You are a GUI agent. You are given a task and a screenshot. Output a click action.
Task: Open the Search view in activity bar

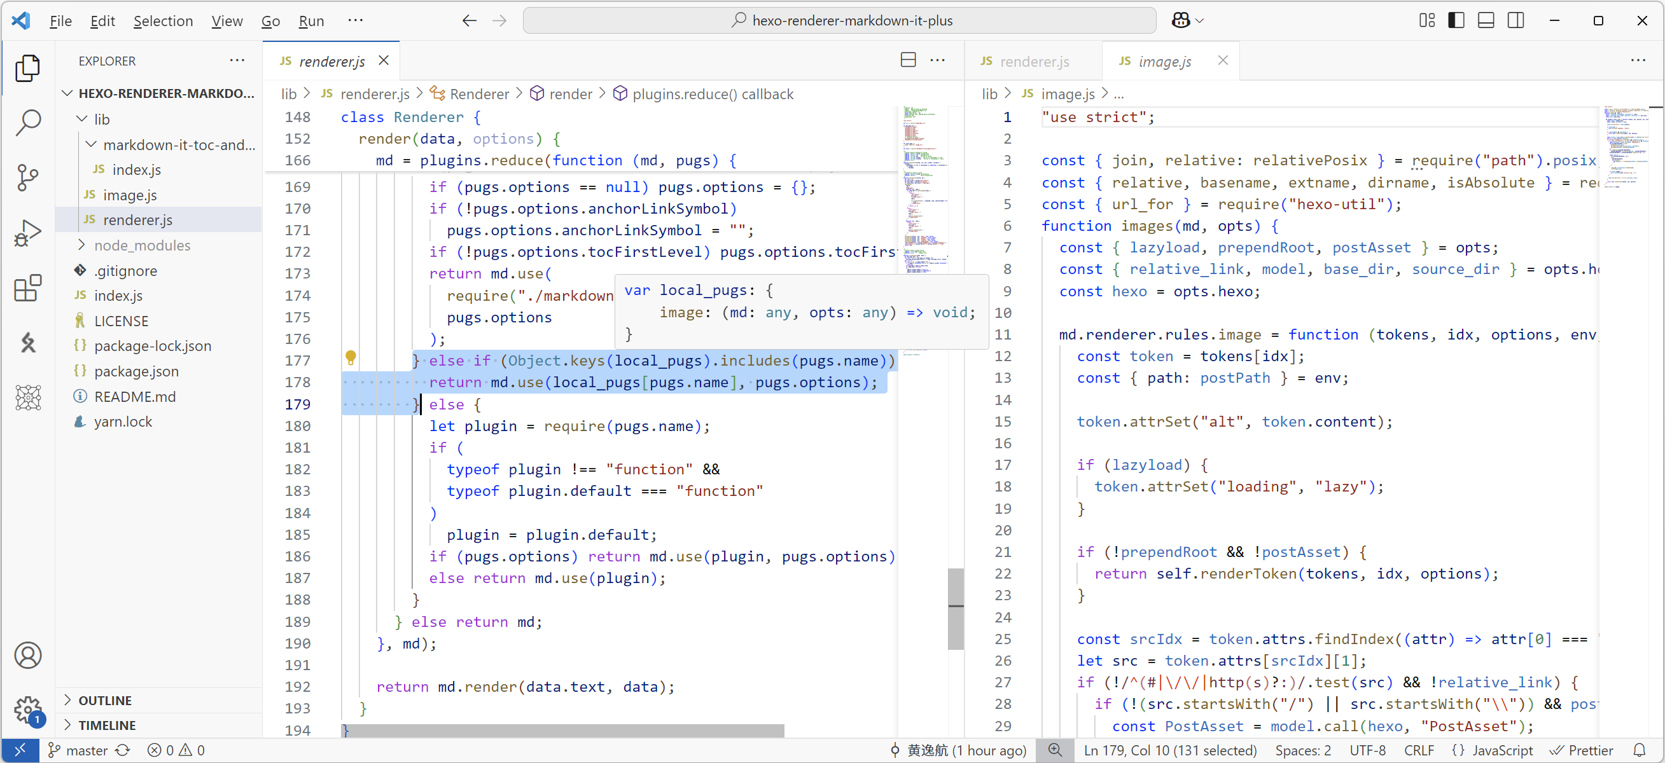[28, 122]
